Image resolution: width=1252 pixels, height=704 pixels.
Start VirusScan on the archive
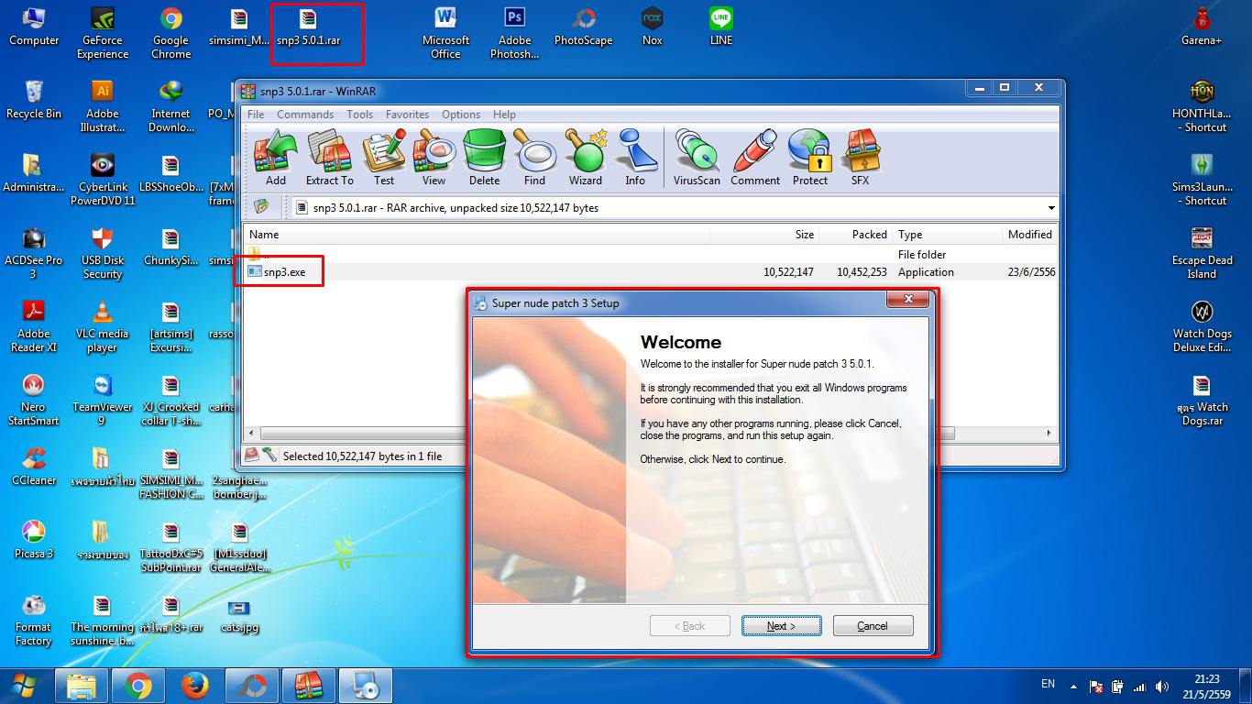click(697, 158)
